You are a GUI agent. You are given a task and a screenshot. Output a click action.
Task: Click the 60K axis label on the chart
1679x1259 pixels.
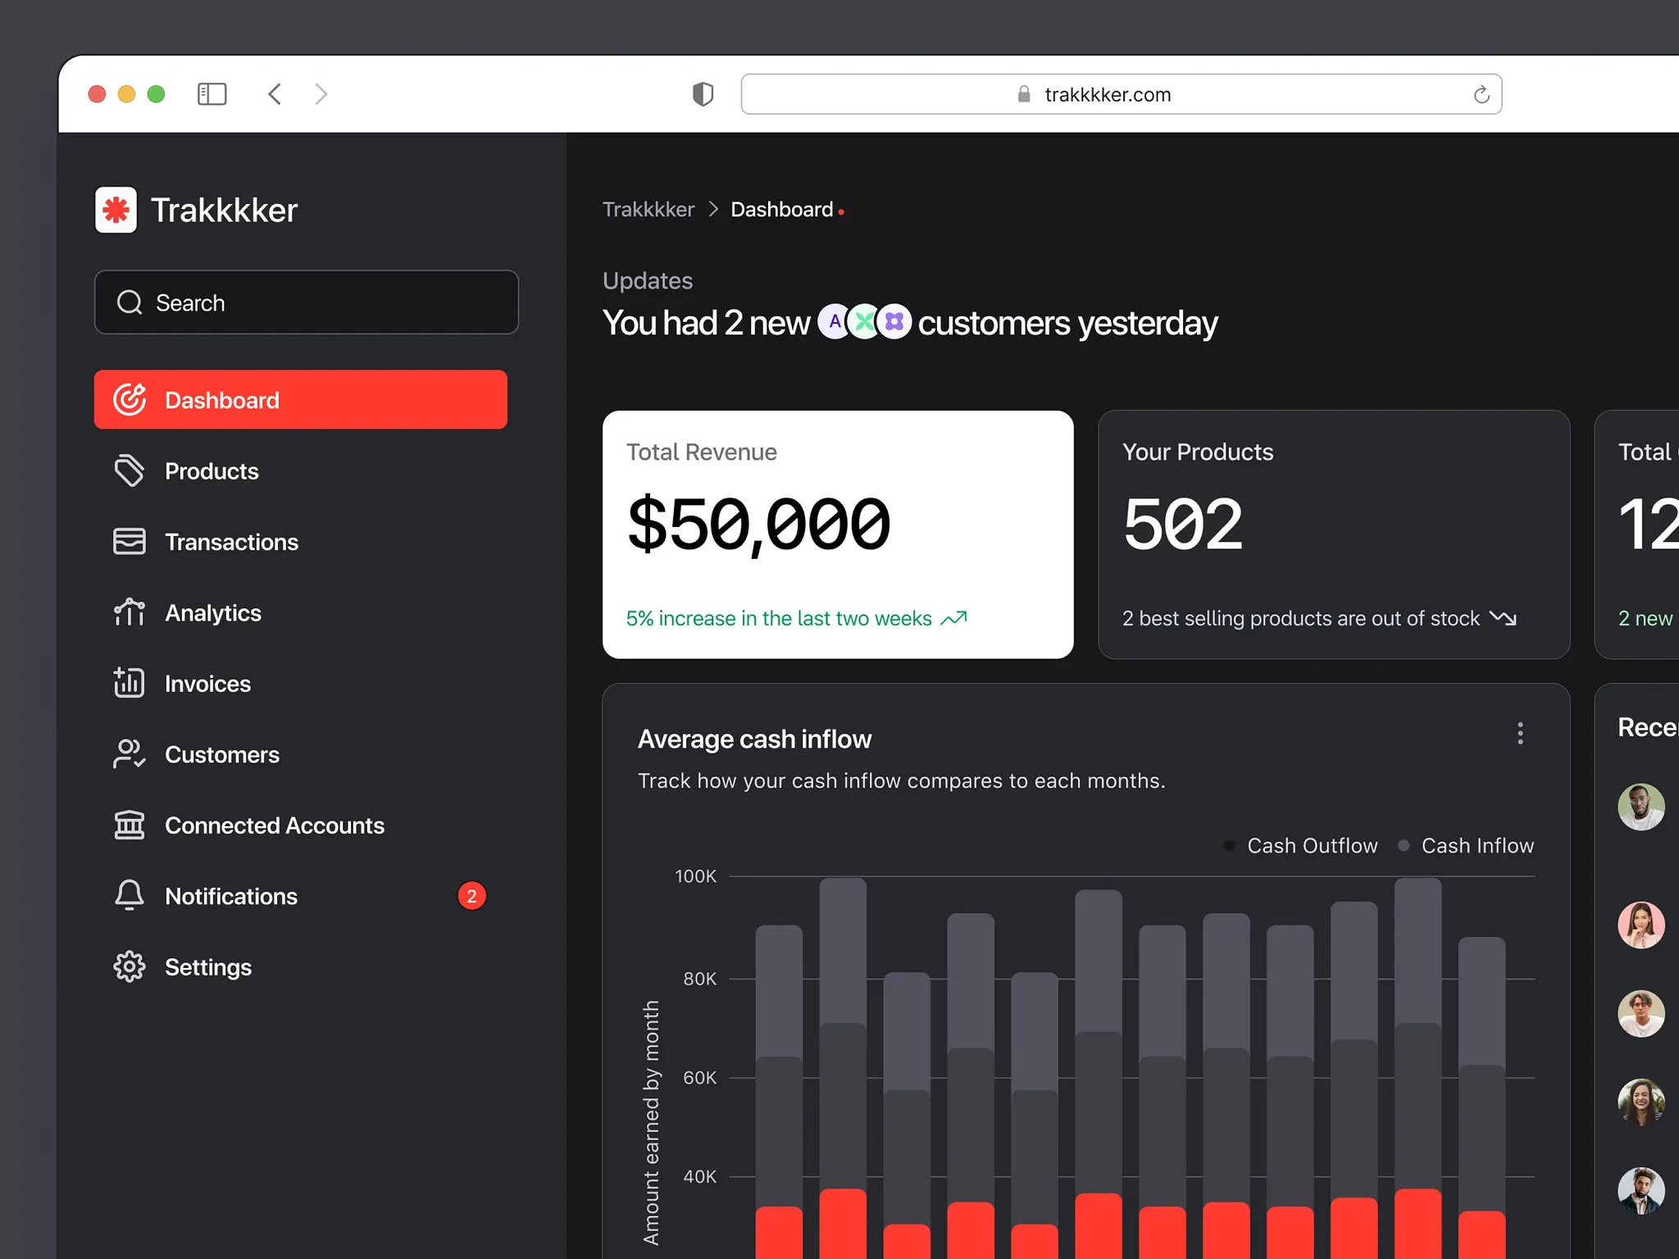pyautogui.click(x=699, y=1078)
